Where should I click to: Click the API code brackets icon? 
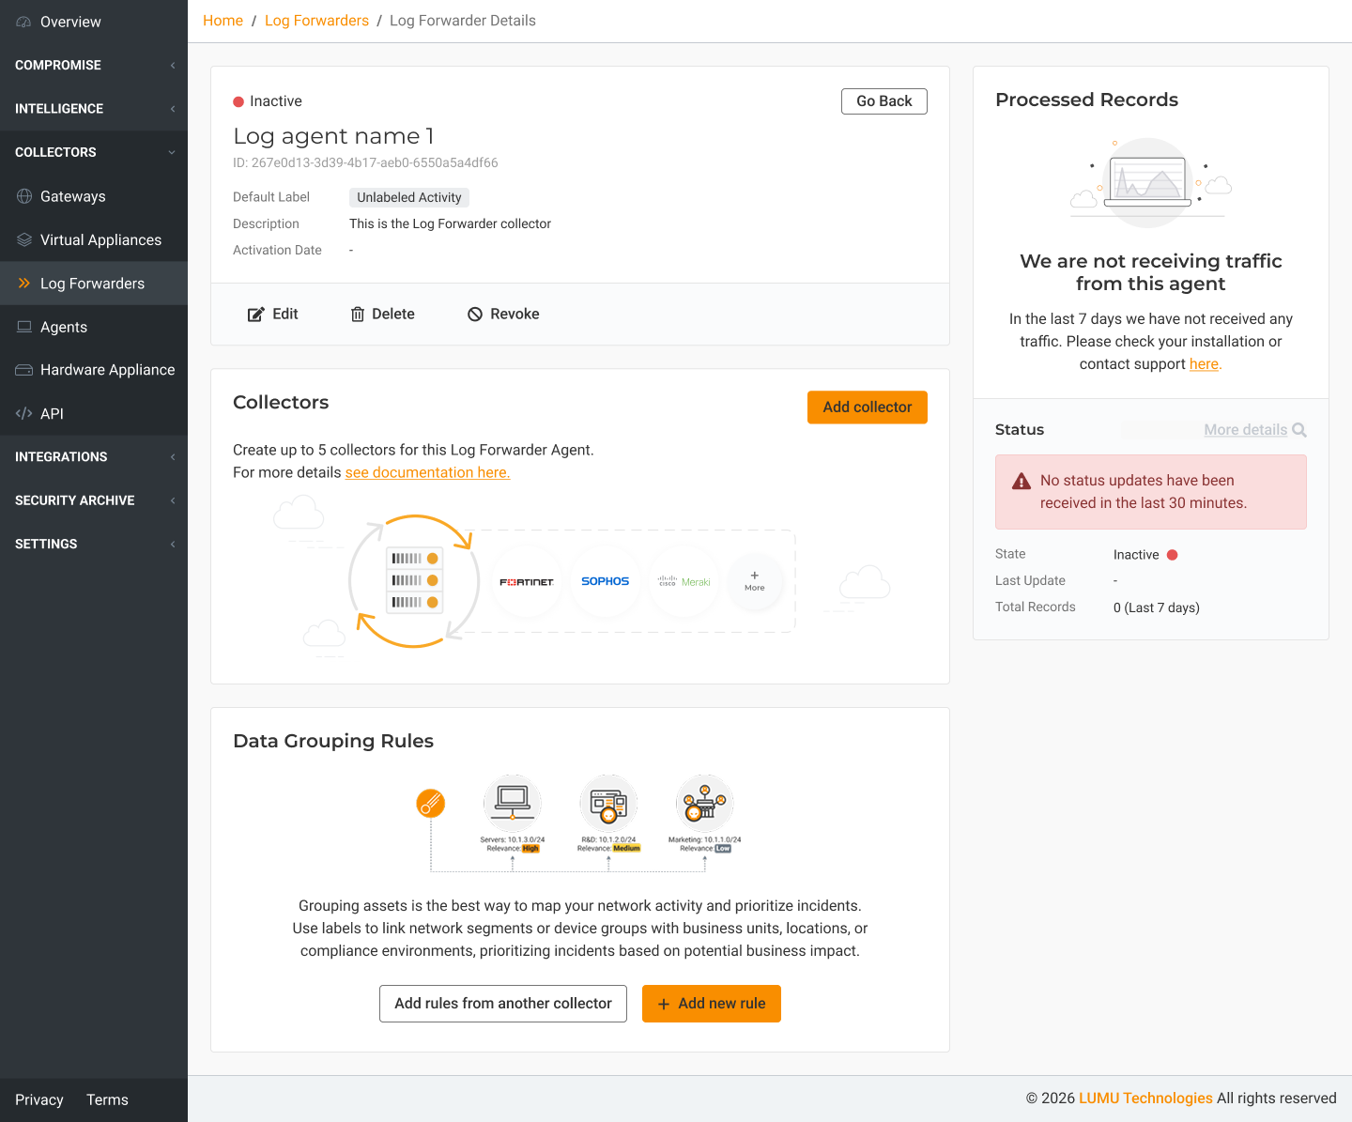tap(24, 413)
